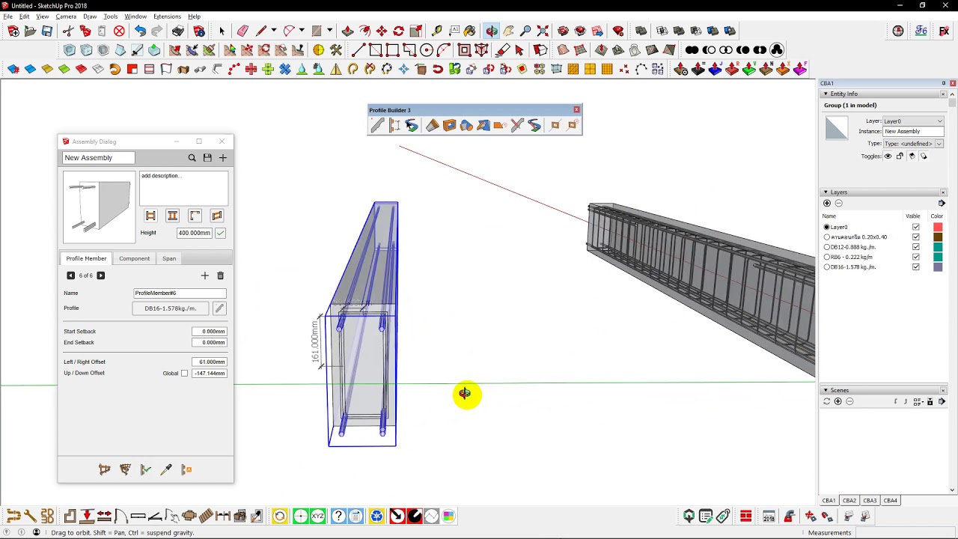Click the Left / Right Offset field
Screen dimensions: 958x539
(209, 362)
